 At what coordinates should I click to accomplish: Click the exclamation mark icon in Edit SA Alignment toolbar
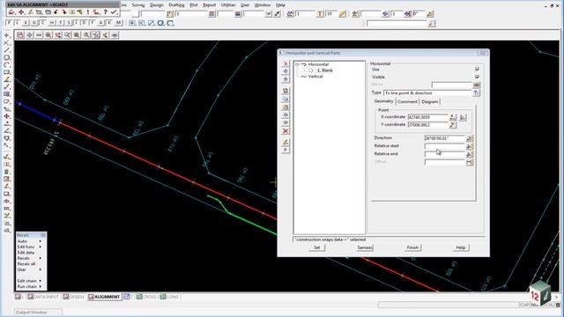coord(88,12)
